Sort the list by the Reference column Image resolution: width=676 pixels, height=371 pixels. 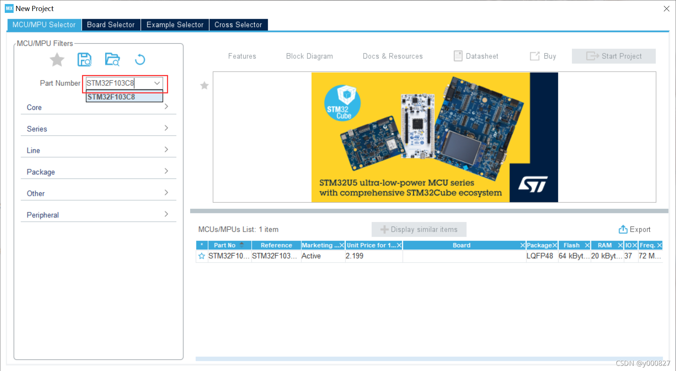(276, 245)
